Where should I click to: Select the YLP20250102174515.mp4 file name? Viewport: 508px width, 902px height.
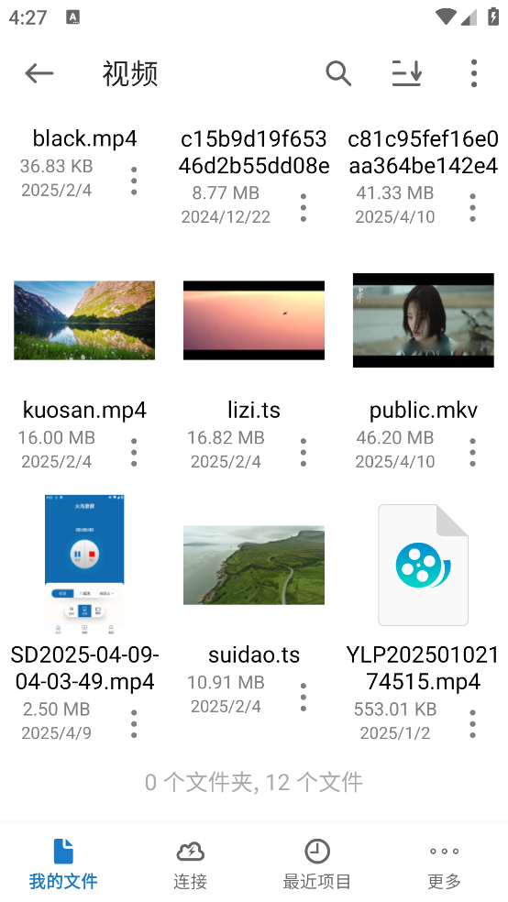tap(424, 668)
